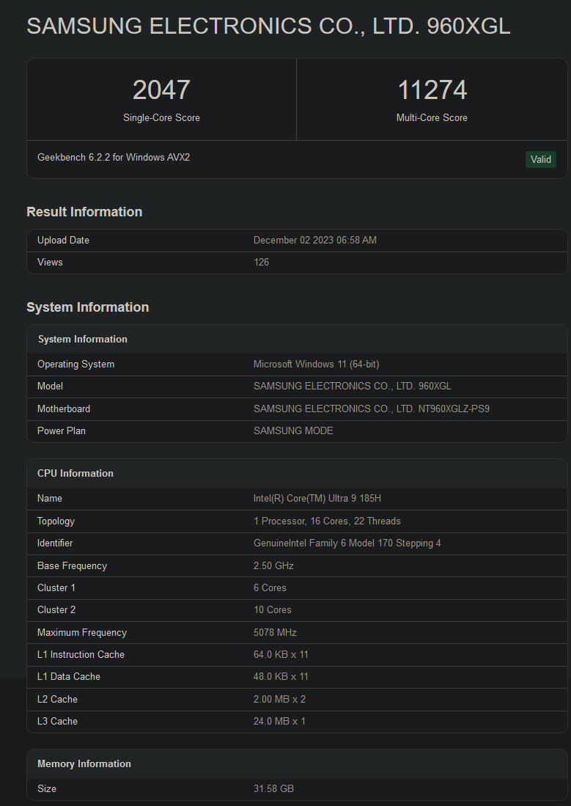The height and width of the screenshot is (806, 571).
Task: Click the Upload Date label
Action: [x=63, y=240]
